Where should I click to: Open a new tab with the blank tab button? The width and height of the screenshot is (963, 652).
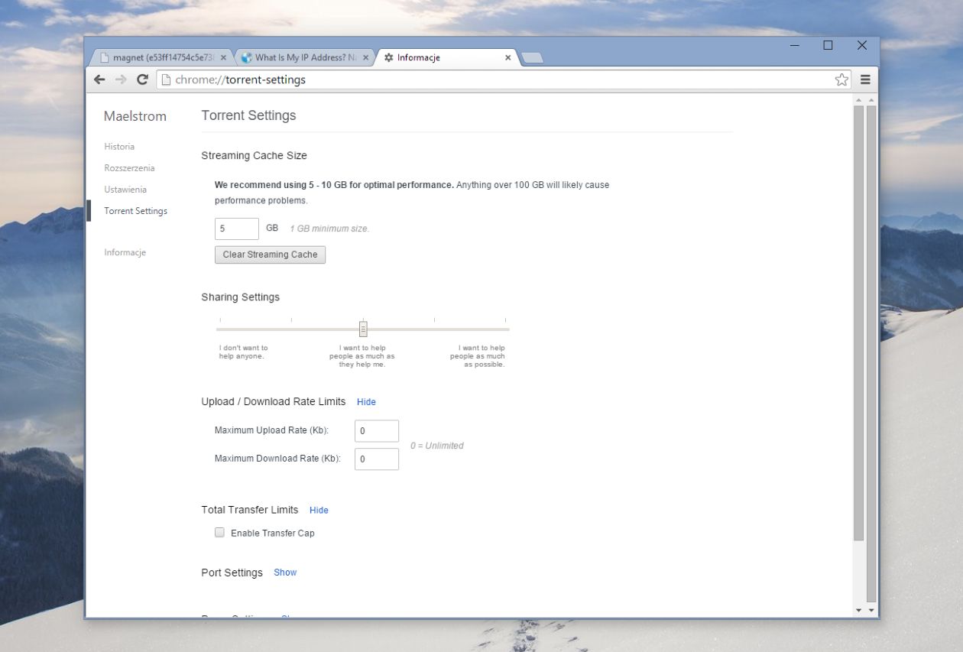coord(532,58)
